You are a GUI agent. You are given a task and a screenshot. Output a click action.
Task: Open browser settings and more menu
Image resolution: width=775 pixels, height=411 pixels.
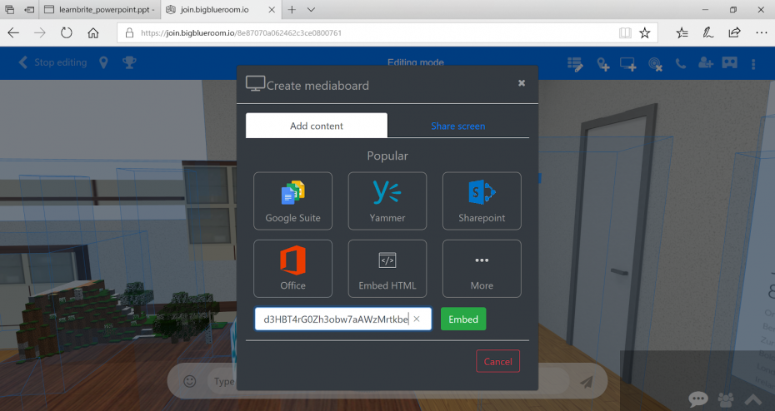761,33
